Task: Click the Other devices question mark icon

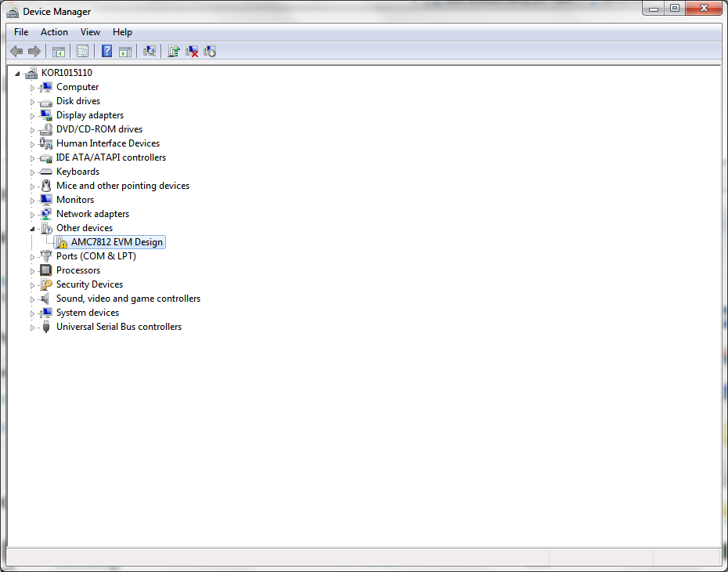Action: 46,228
